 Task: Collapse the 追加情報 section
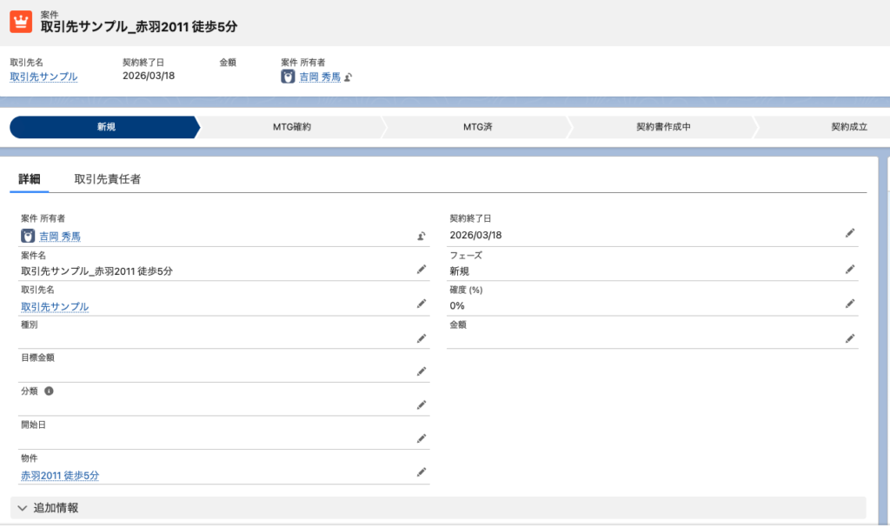(23, 507)
